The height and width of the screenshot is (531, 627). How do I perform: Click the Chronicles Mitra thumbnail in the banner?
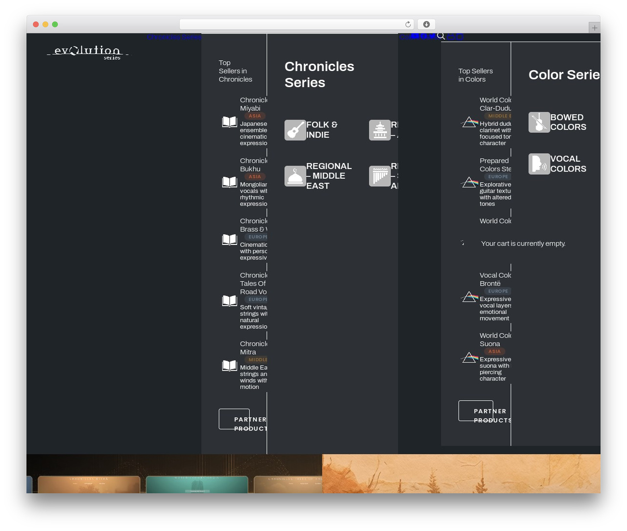pos(89,484)
